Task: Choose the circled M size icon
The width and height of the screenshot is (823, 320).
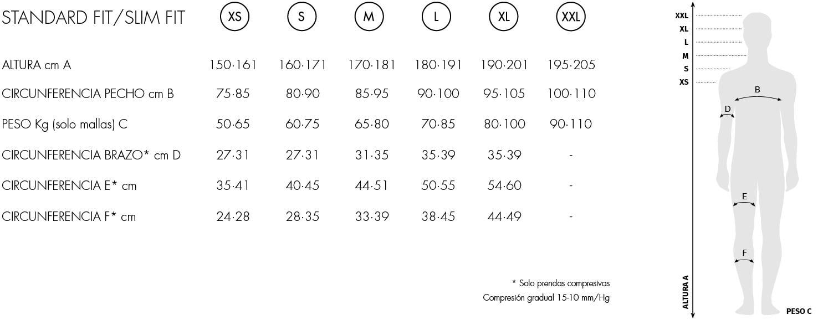Action: click(369, 17)
